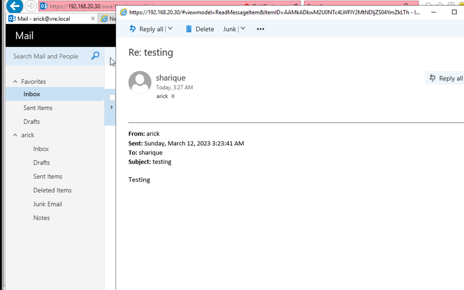Collapse the arick mailbox folder tree
This screenshot has height=290, width=464.
tap(15, 135)
